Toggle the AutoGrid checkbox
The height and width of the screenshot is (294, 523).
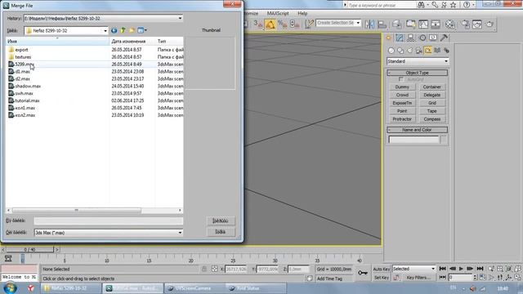pyautogui.click(x=401, y=79)
